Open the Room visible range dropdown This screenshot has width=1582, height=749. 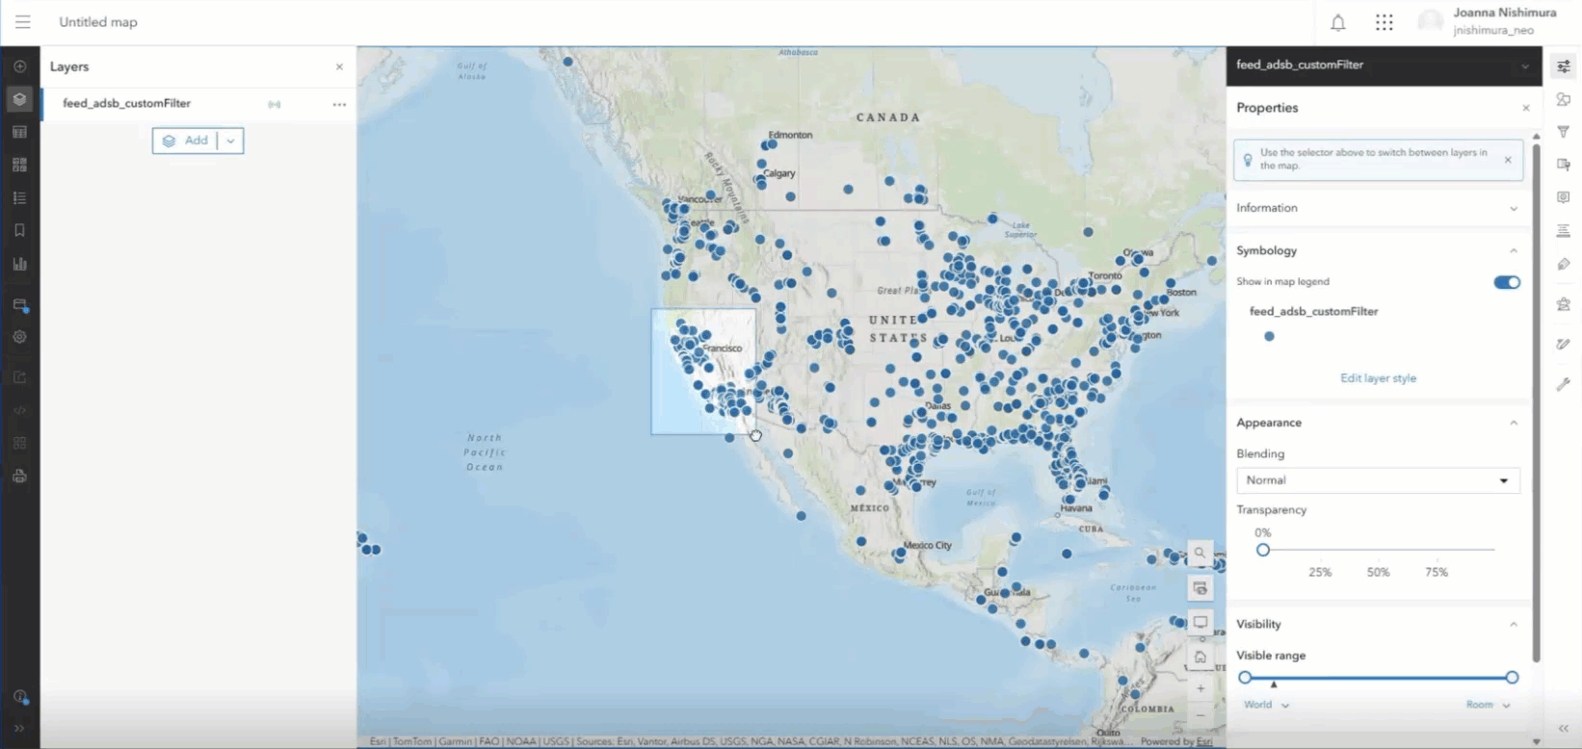click(x=1489, y=705)
